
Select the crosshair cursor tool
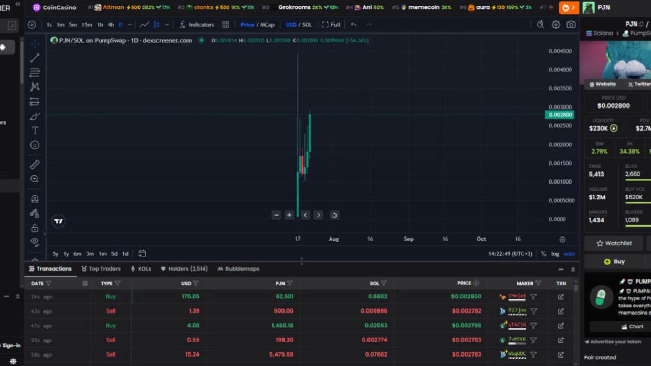coord(35,44)
